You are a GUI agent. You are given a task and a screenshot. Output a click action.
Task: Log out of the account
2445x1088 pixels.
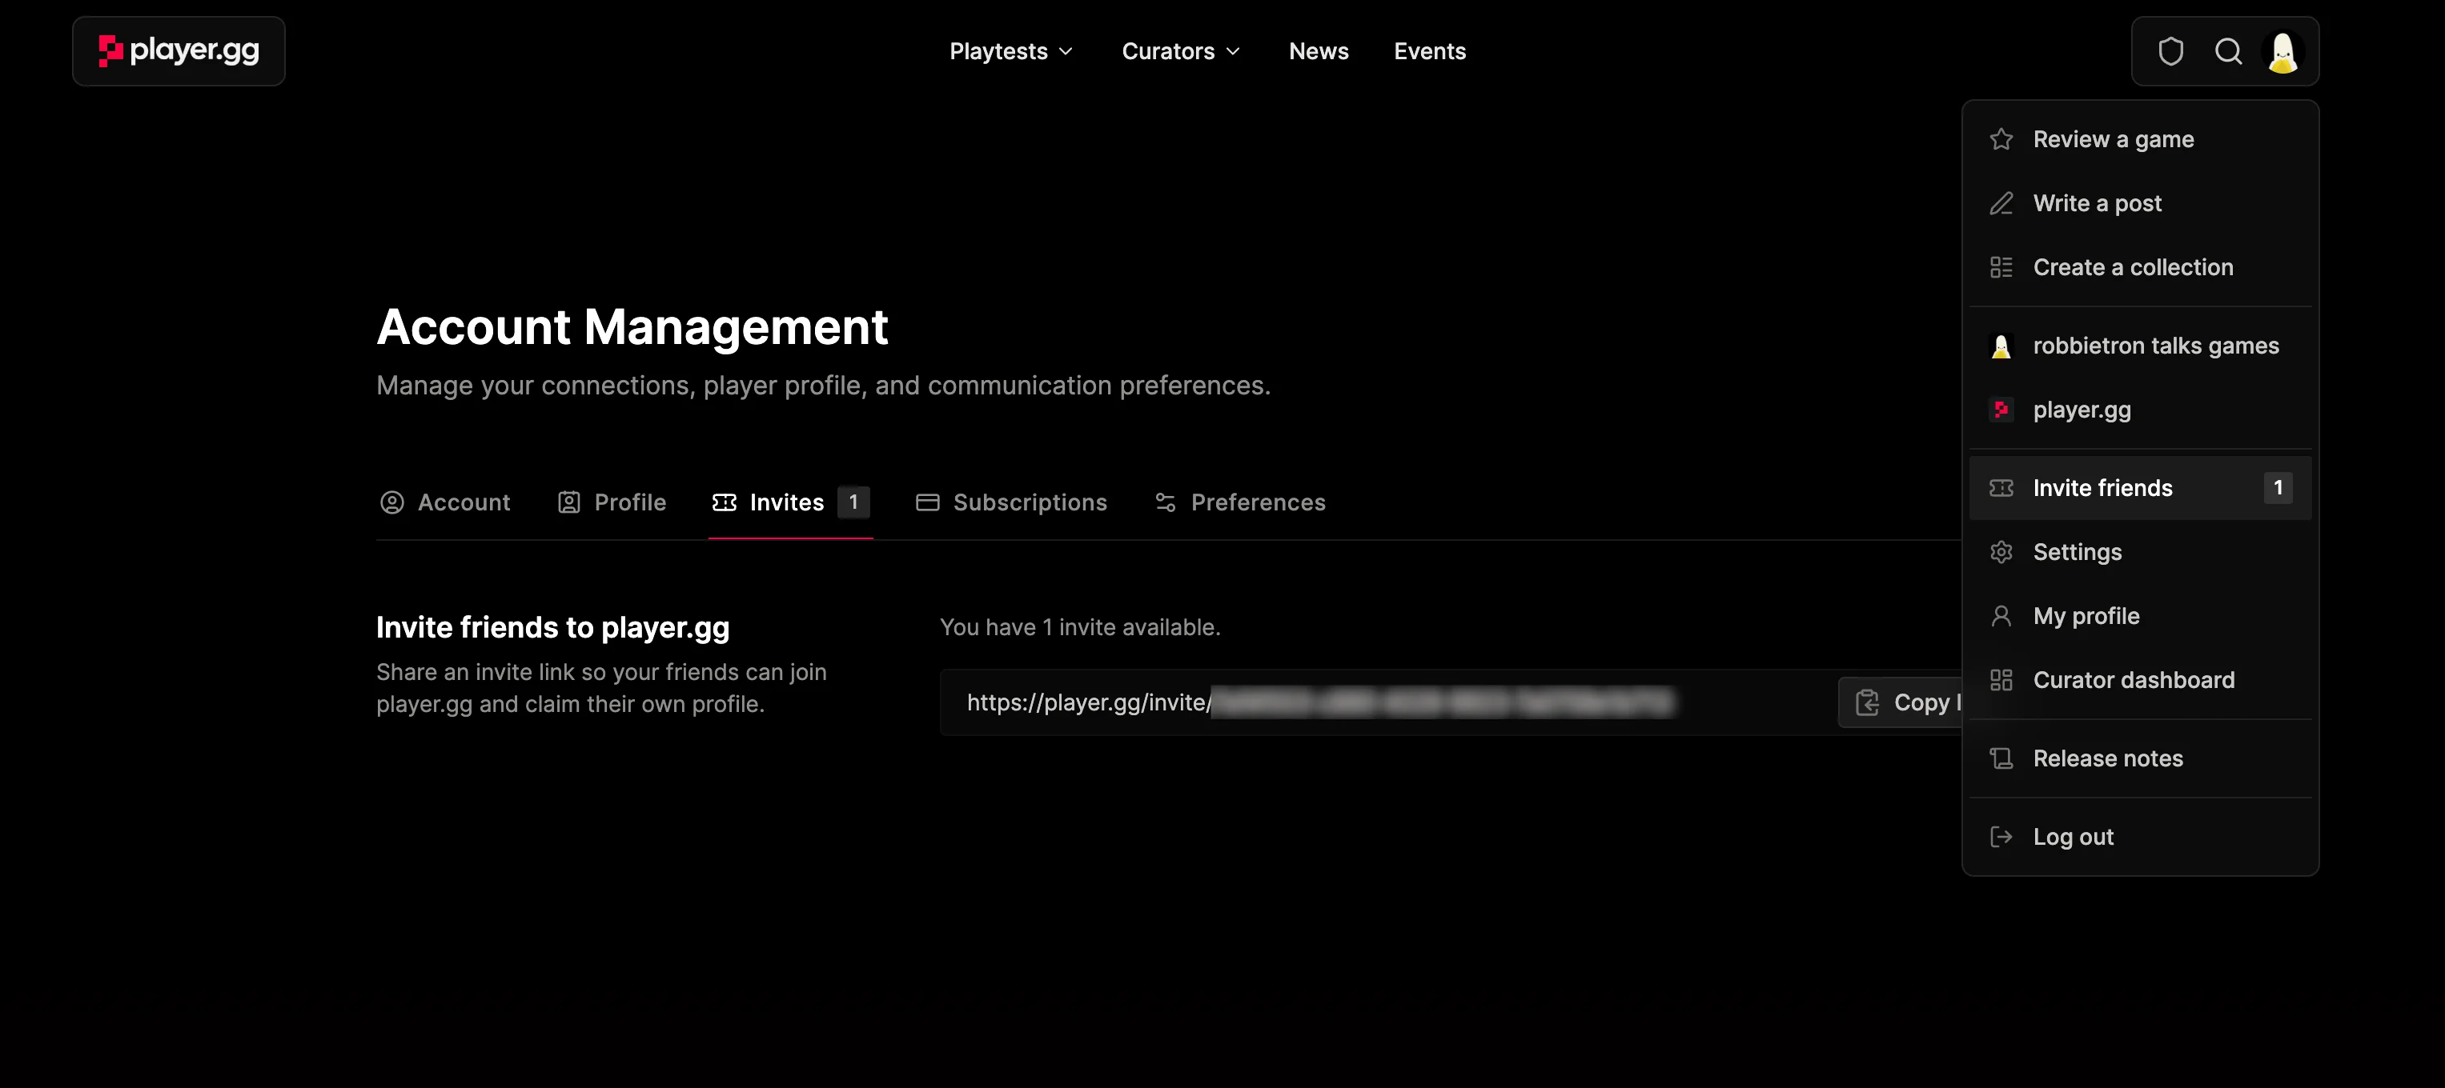[2139, 838]
